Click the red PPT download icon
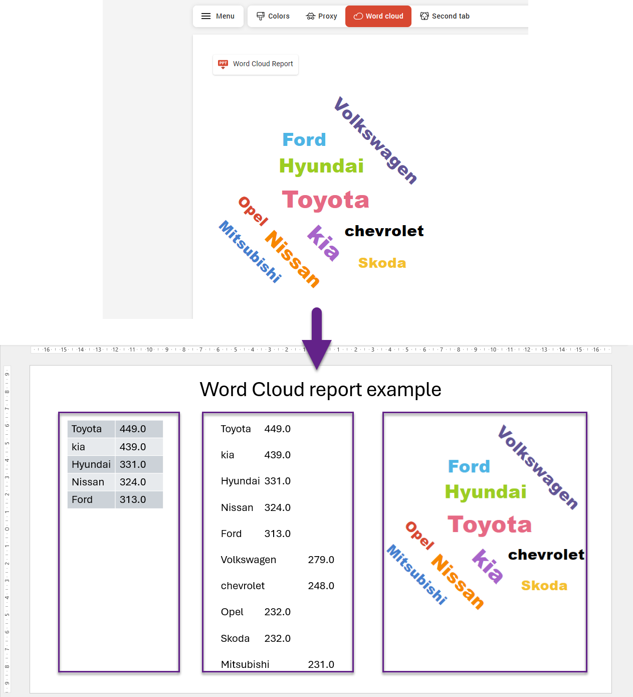 point(223,64)
